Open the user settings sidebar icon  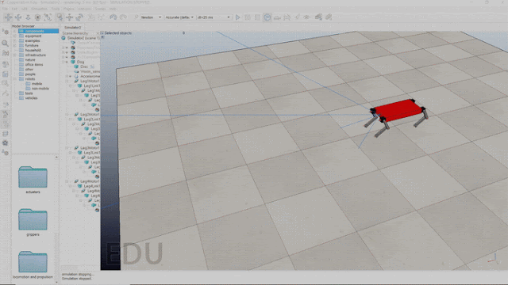click(6, 153)
